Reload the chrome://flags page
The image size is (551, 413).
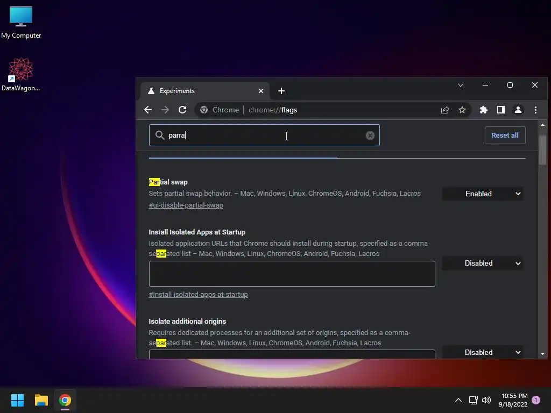click(182, 110)
